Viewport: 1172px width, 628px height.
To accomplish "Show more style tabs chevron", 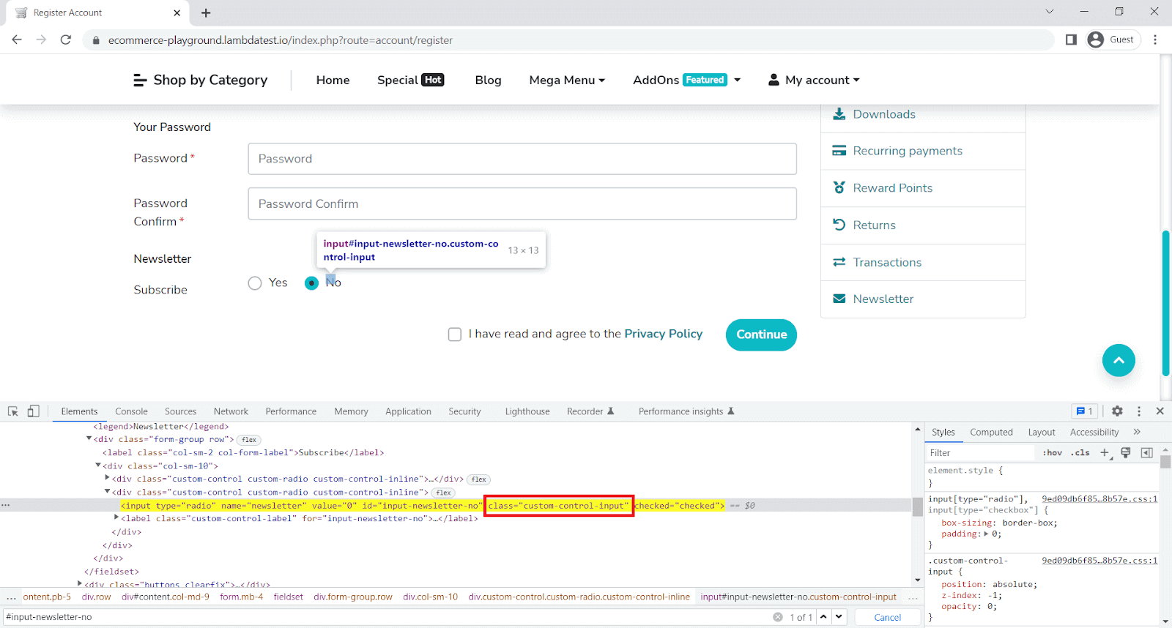I will (x=1137, y=432).
